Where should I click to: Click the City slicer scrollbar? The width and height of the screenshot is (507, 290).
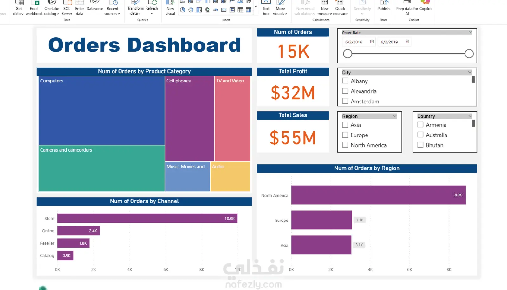473,79
